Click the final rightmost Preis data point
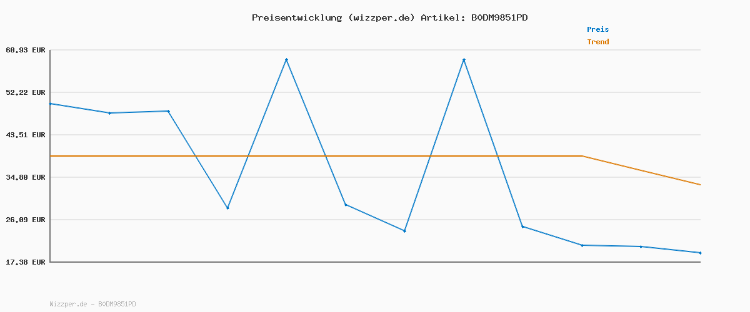This screenshot has width=750, height=312. coord(700,253)
